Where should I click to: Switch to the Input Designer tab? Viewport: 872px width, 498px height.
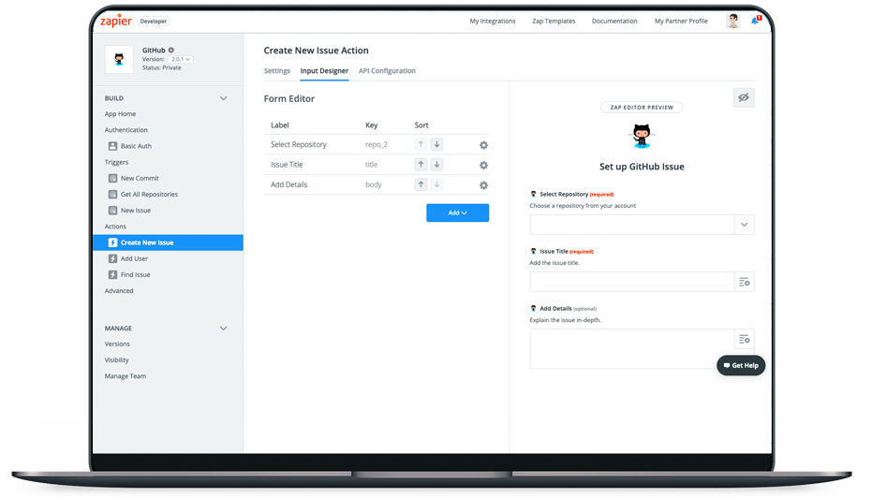(x=324, y=71)
